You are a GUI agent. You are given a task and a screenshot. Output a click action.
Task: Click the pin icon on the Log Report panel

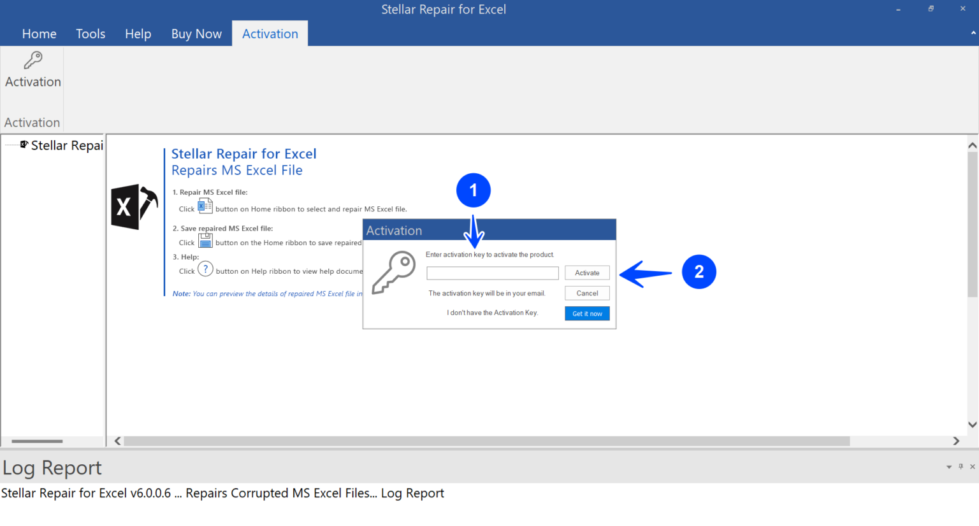(961, 466)
